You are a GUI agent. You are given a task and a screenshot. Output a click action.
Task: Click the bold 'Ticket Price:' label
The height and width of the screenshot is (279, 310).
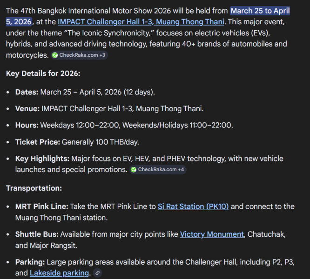click(x=37, y=142)
